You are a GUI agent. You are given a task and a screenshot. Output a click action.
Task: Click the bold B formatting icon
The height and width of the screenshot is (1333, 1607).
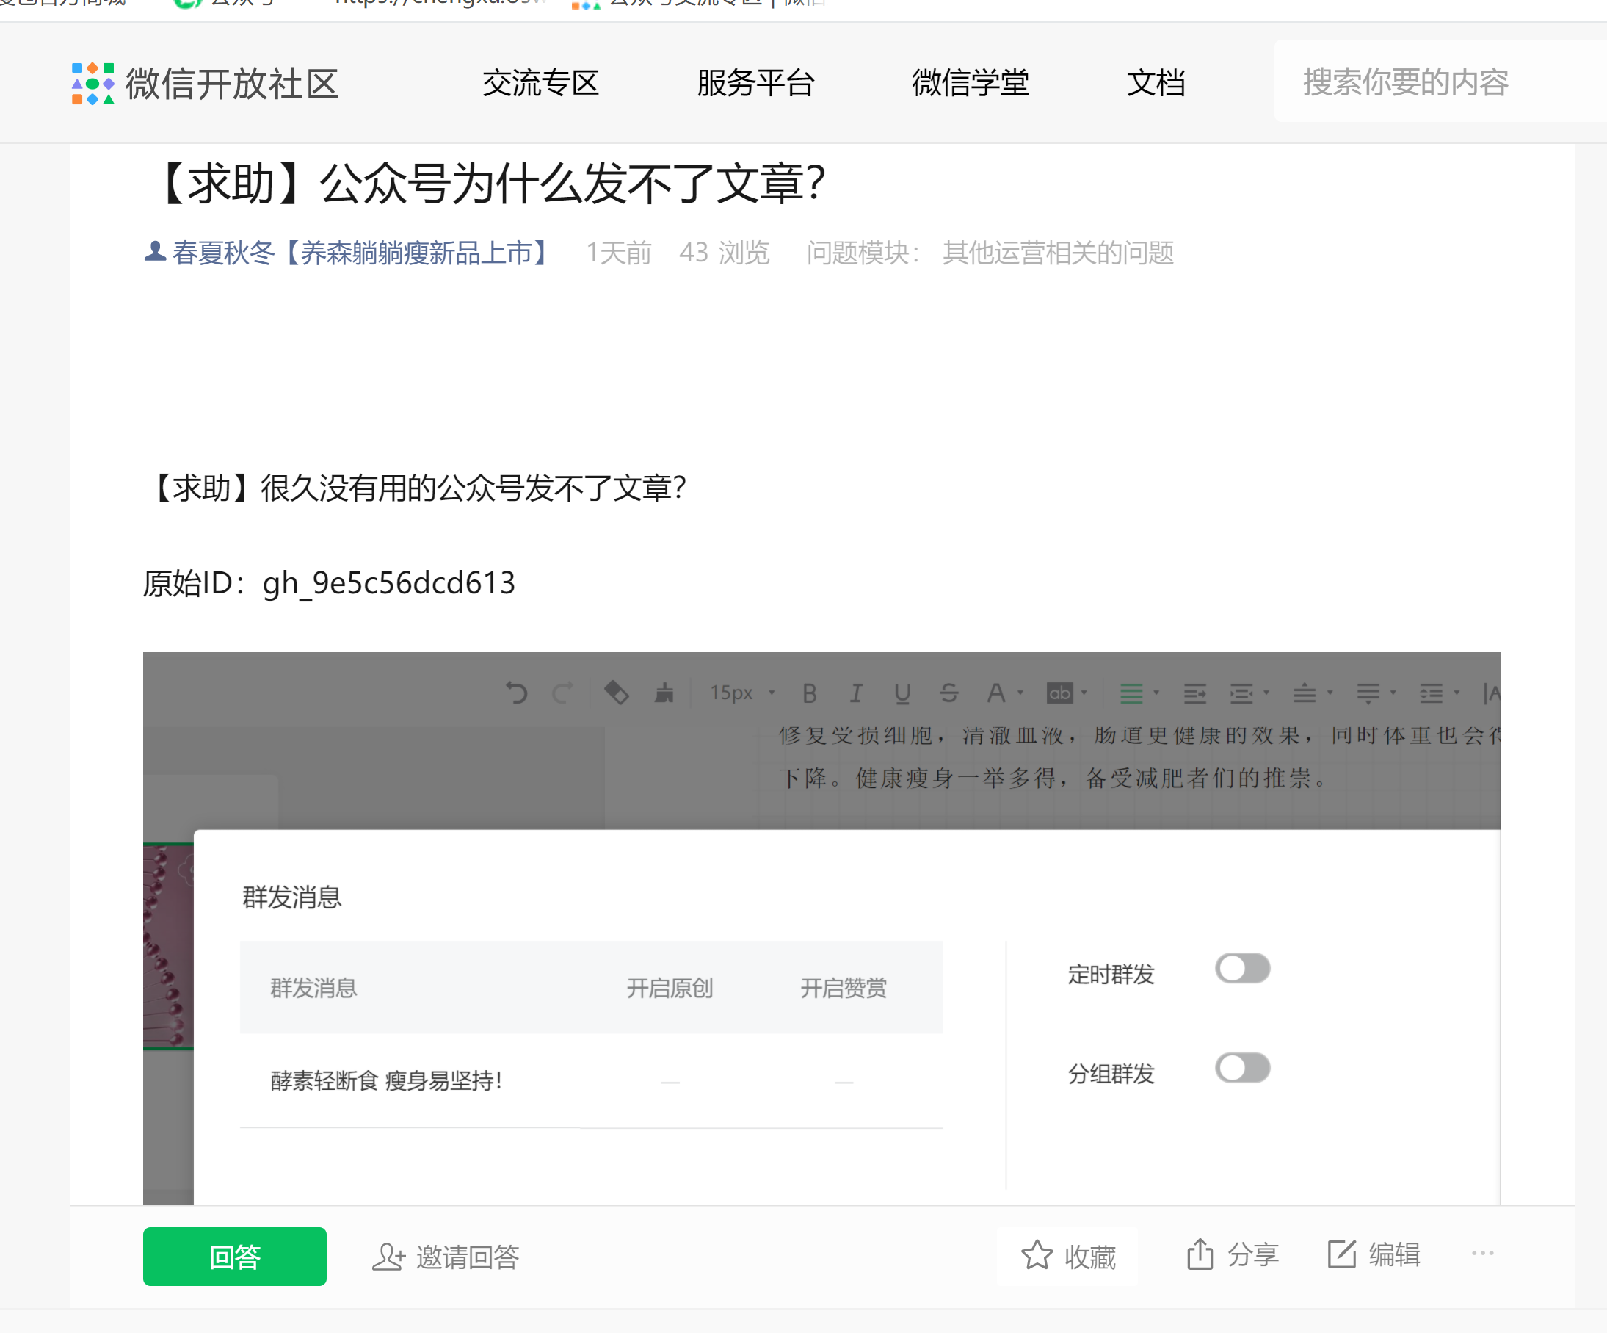pos(810,694)
